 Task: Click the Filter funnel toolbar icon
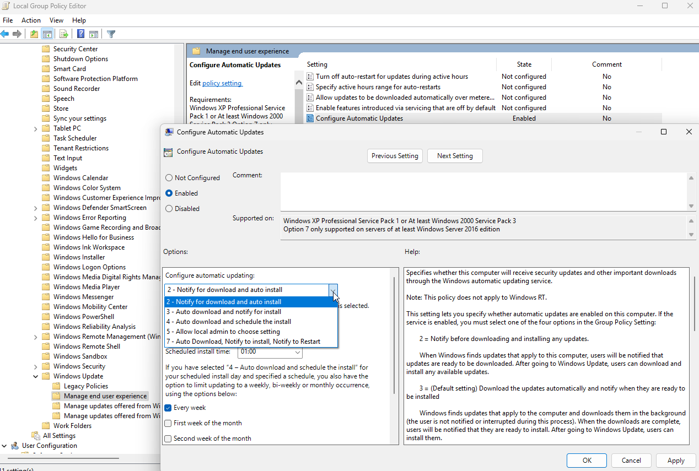tap(111, 34)
